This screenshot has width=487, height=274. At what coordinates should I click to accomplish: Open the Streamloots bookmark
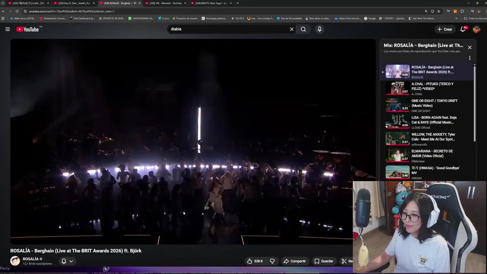(53, 18)
